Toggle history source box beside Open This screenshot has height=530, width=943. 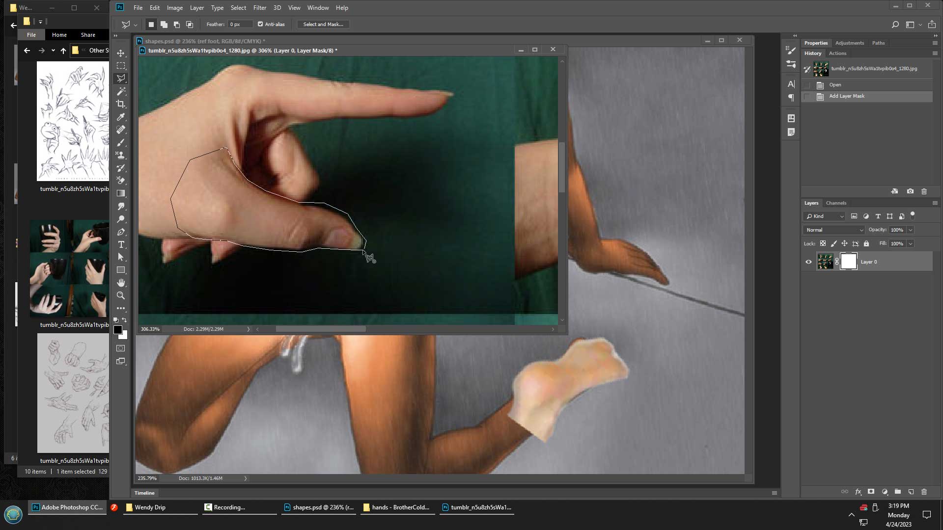click(807, 85)
